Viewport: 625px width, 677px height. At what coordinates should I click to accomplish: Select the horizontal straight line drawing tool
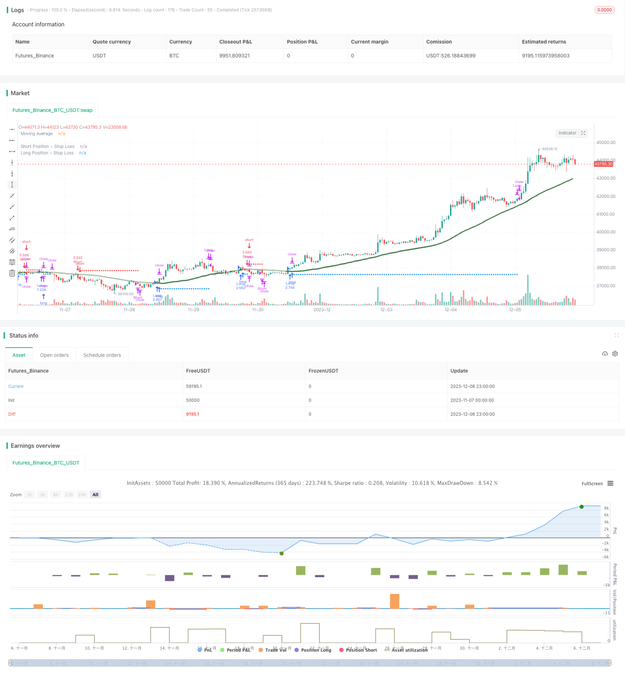[x=12, y=130]
